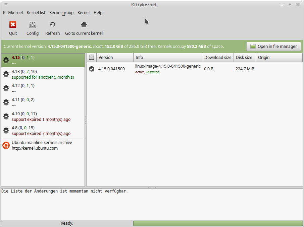Click the Go to current kernel home icon

click(84, 24)
